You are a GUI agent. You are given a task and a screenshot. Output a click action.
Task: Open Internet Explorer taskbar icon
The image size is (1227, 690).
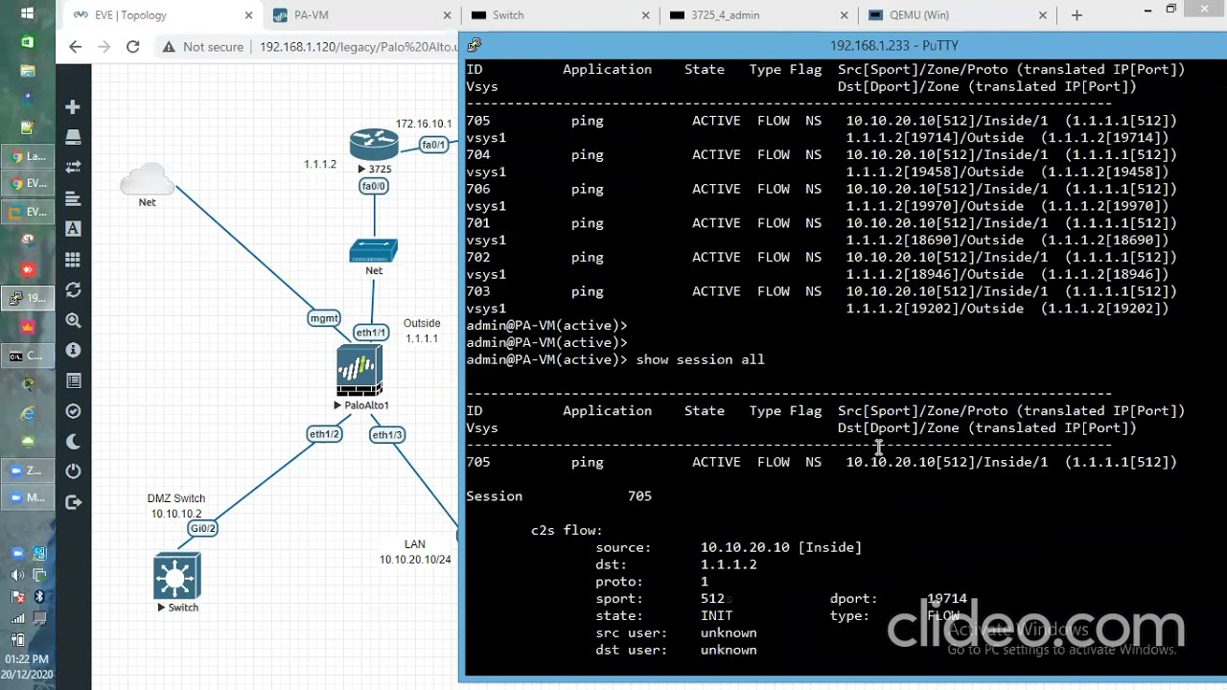28,413
